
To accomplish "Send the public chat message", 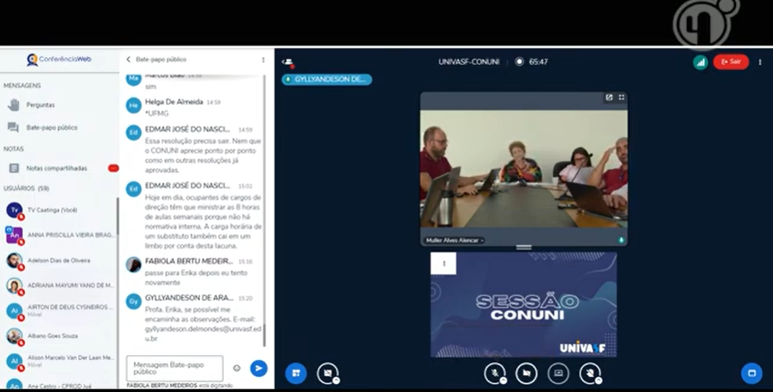I will [x=258, y=368].
